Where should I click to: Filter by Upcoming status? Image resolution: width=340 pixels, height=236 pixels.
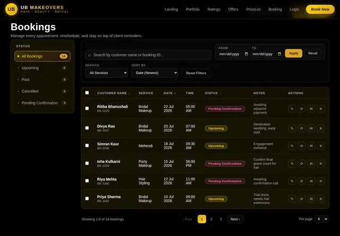pyautogui.click(x=42, y=68)
